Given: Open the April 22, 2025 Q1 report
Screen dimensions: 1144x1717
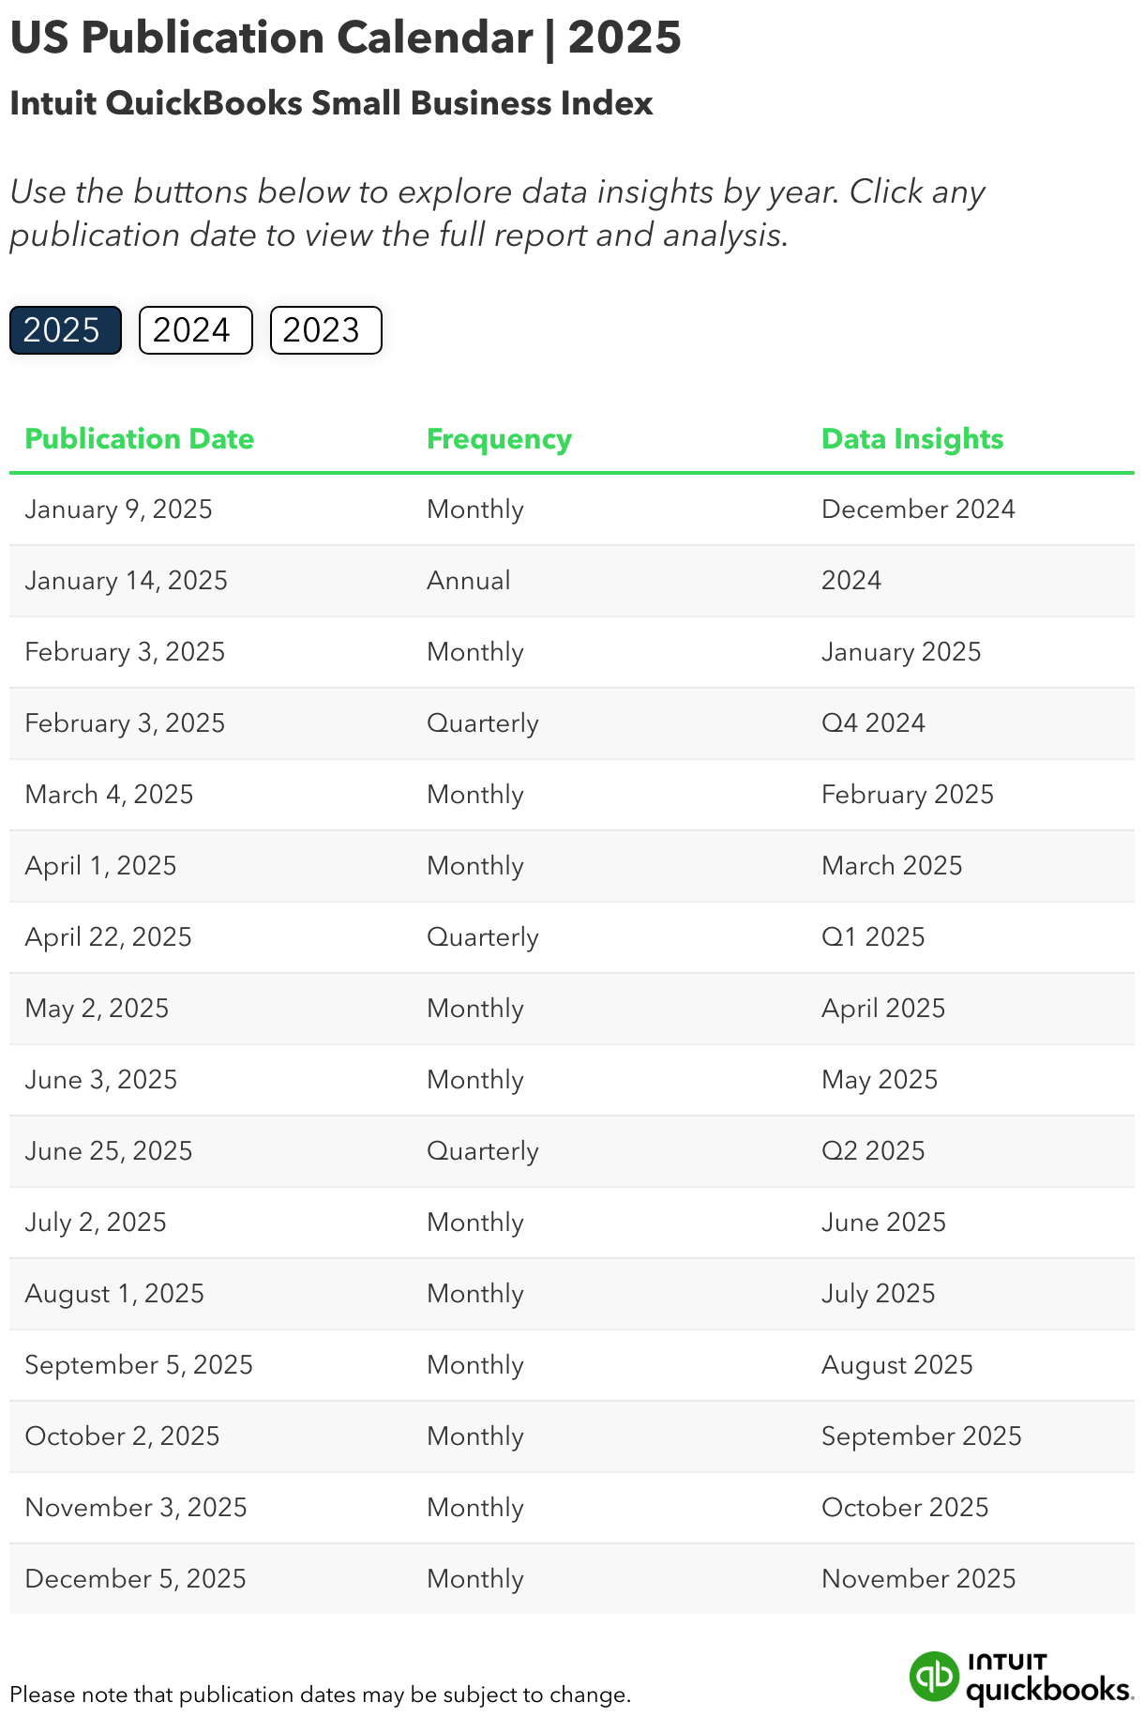Looking at the screenshot, I should click(x=108, y=936).
